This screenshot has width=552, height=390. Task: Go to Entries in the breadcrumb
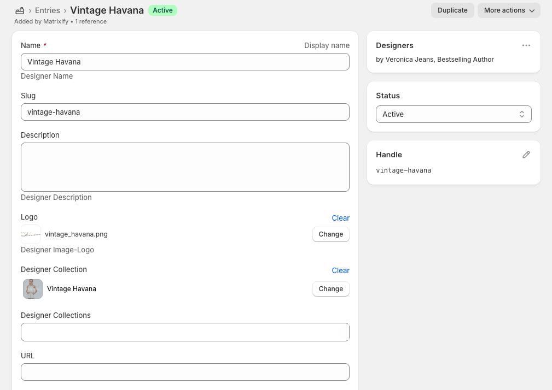click(48, 10)
